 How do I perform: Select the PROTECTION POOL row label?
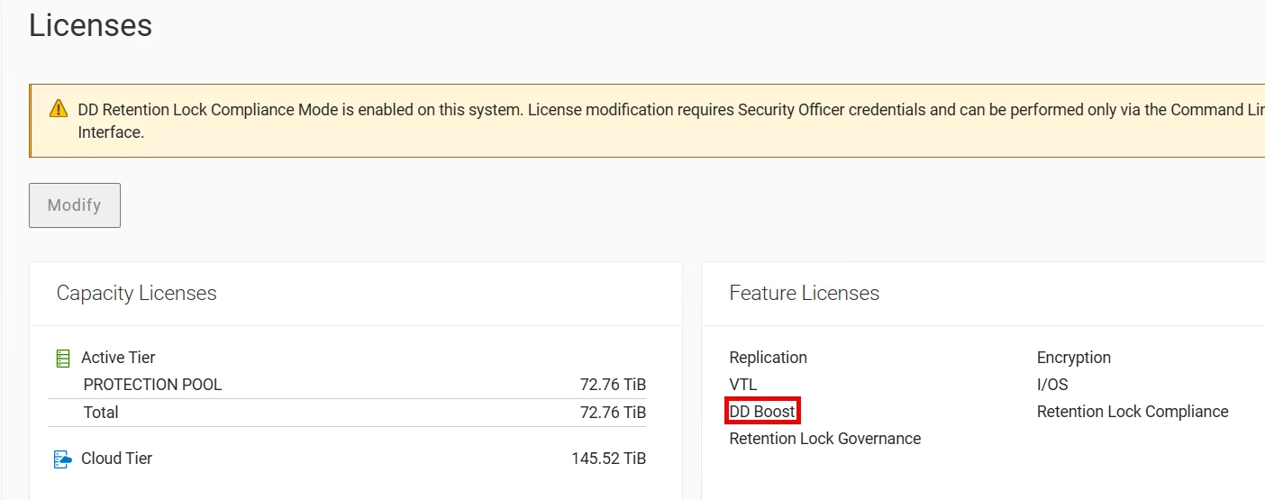pos(152,385)
